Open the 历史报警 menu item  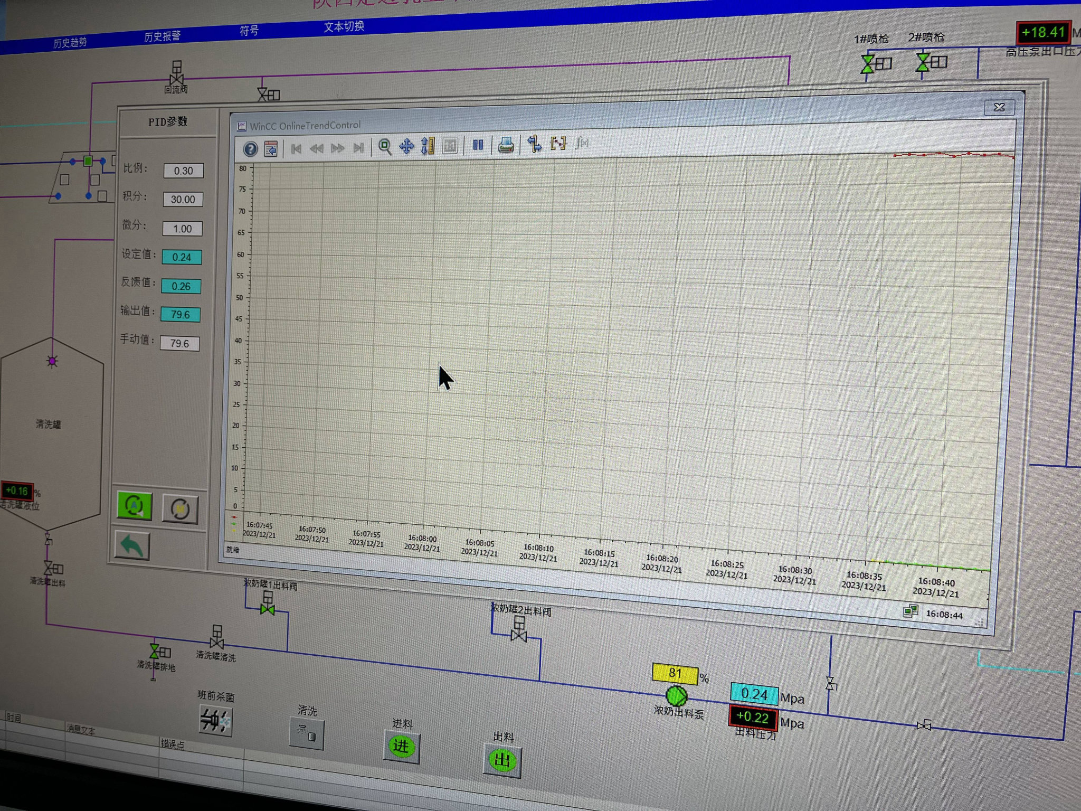point(163,36)
